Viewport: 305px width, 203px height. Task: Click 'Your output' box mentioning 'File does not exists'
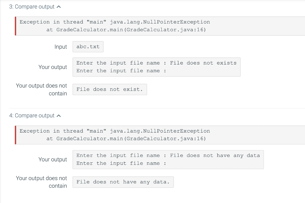(x=156, y=67)
